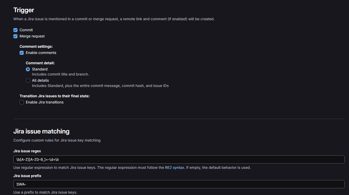
Task: Click 'Use a prefix to match Jira issue keys.'
Action: point(45,192)
